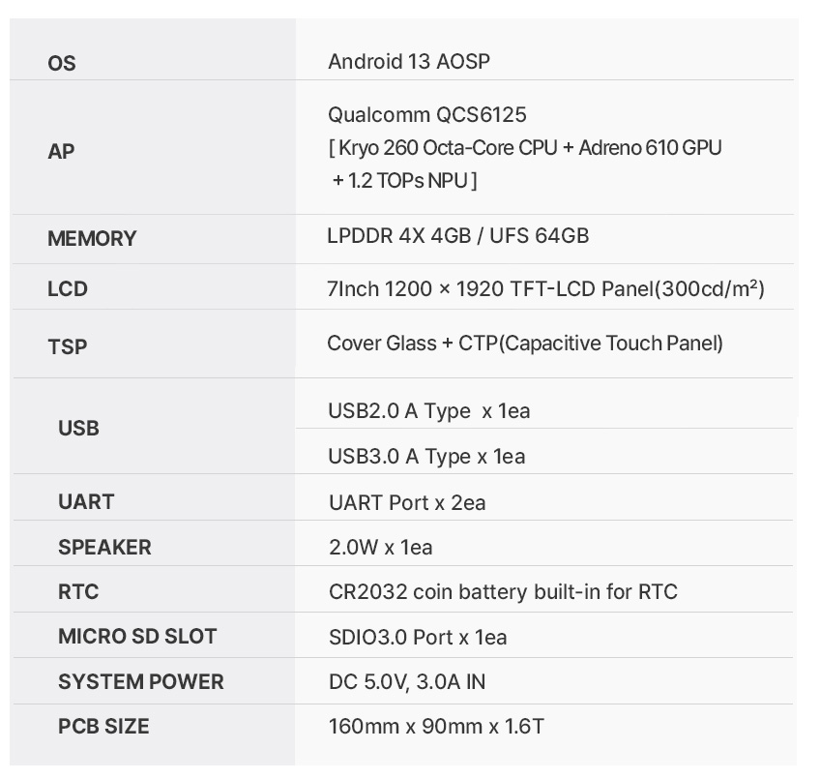Click the USB2.0 A Type entry
The image size is (820, 779).
(x=428, y=411)
